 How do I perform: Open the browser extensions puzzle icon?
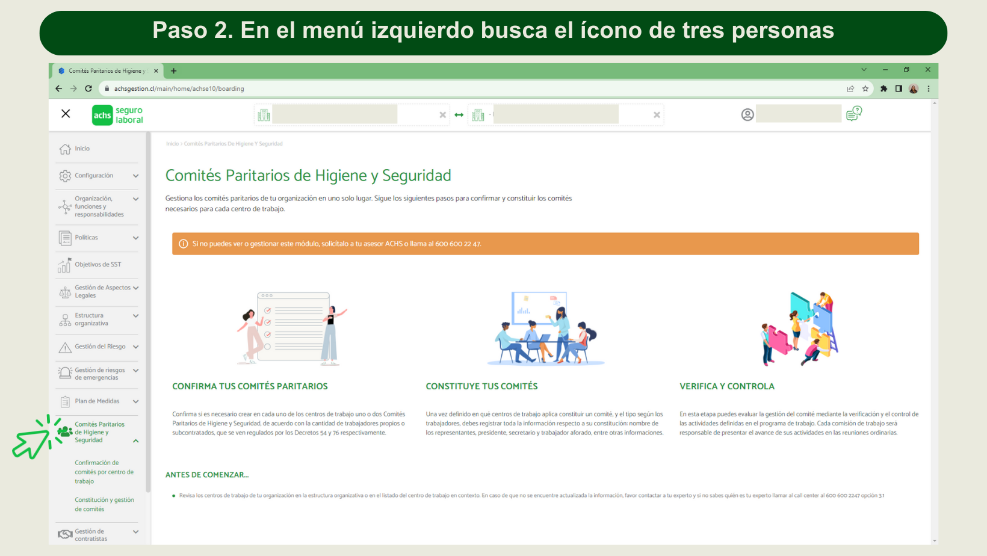(883, 88)
